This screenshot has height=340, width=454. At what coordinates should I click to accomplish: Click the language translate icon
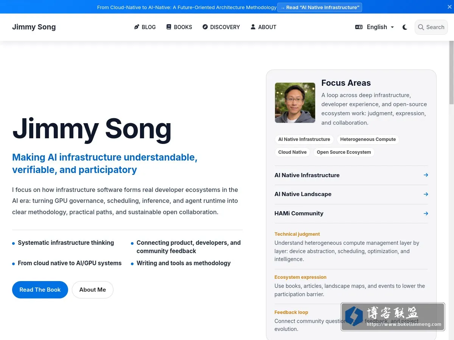point(359,27)
